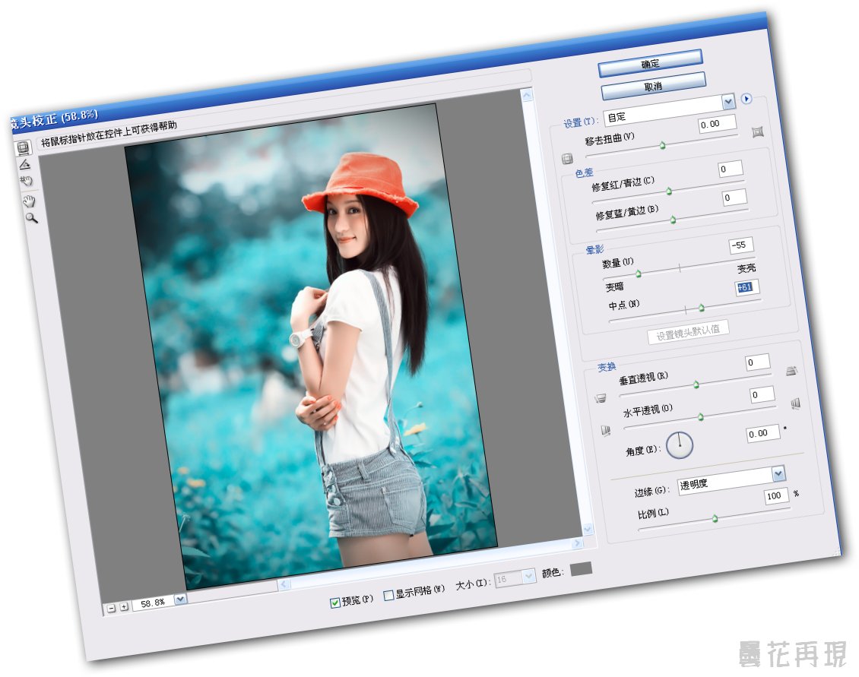
Task: Click the 确定 OK button
Action: (650, 64)
